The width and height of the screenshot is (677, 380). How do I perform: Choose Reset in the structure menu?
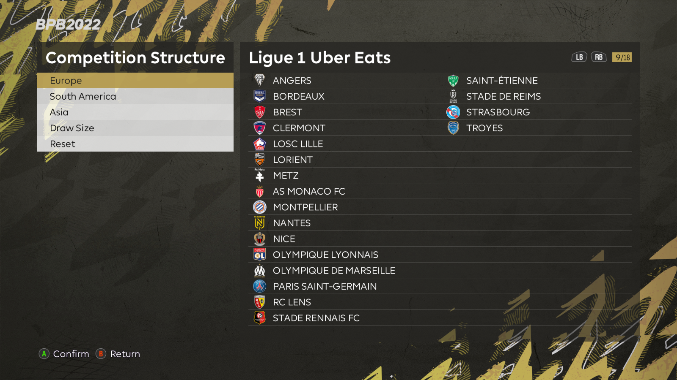point(135,144)
